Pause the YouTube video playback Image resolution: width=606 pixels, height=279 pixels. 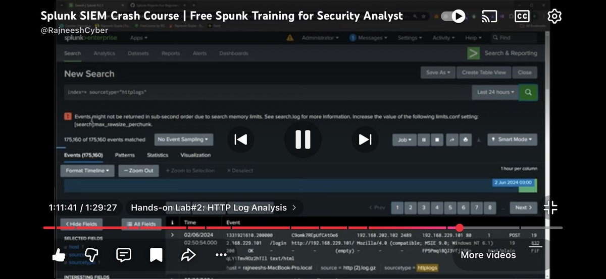coord(303,139)
